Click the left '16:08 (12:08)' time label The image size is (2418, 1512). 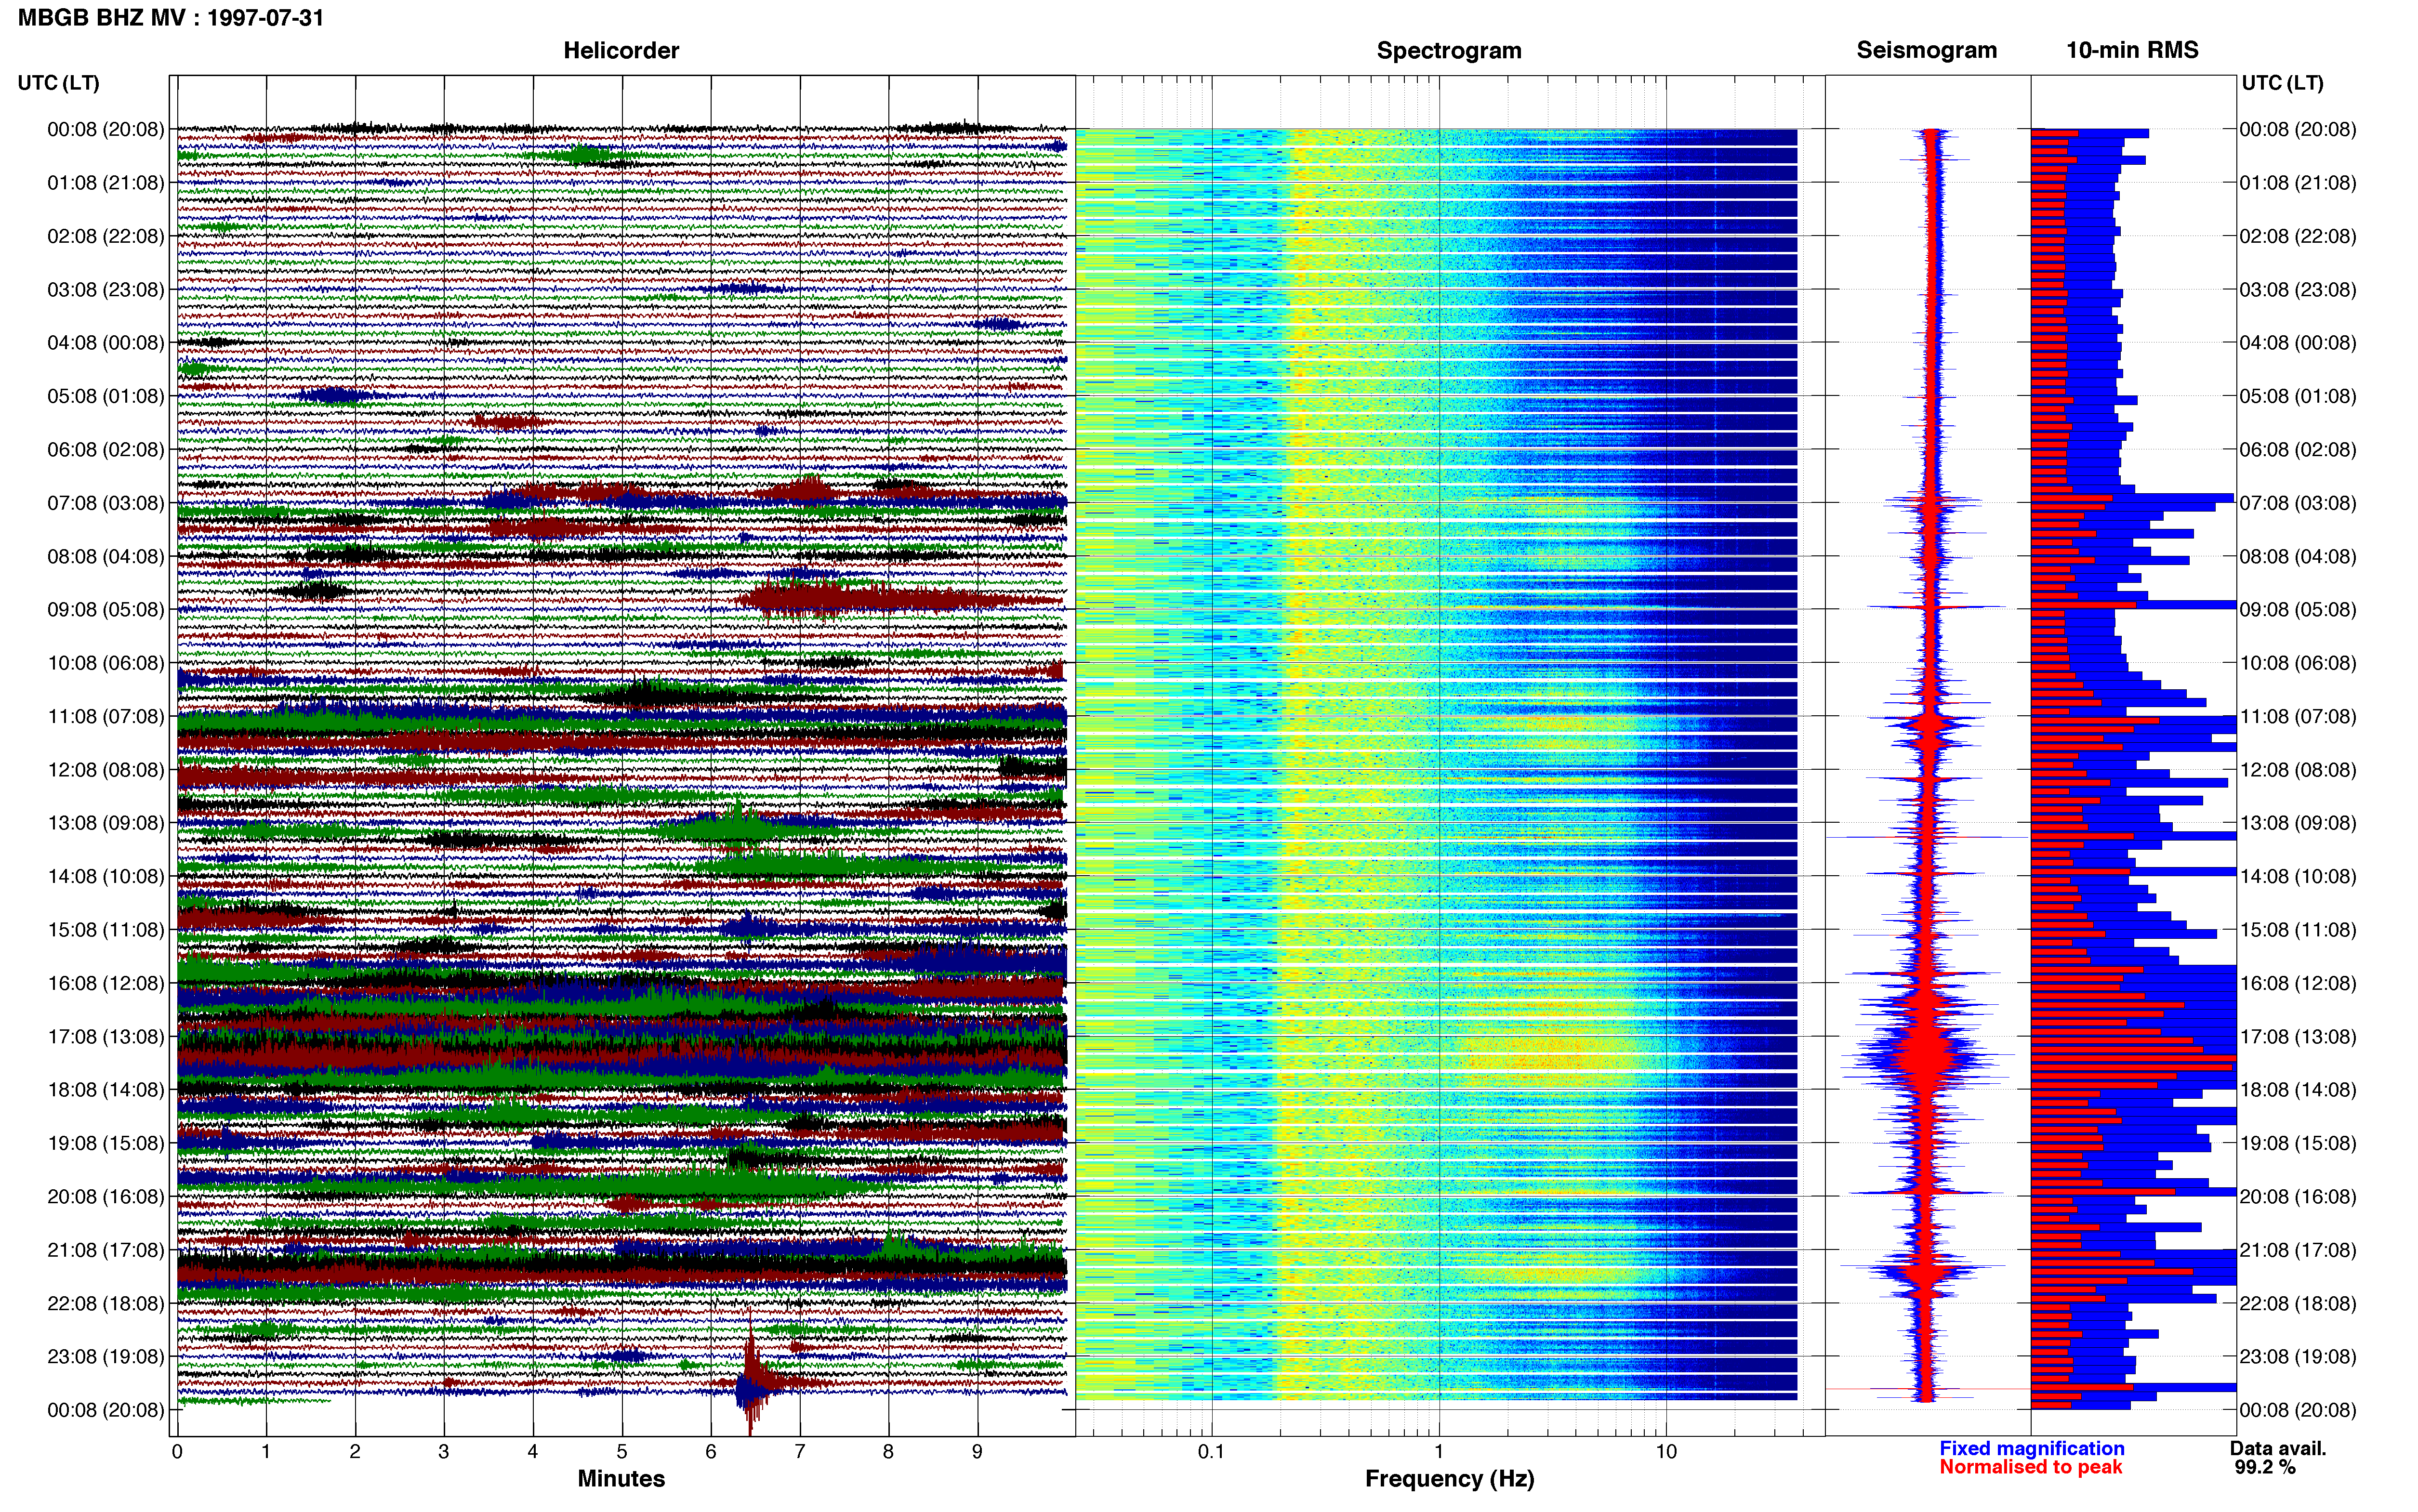(106, 983)
